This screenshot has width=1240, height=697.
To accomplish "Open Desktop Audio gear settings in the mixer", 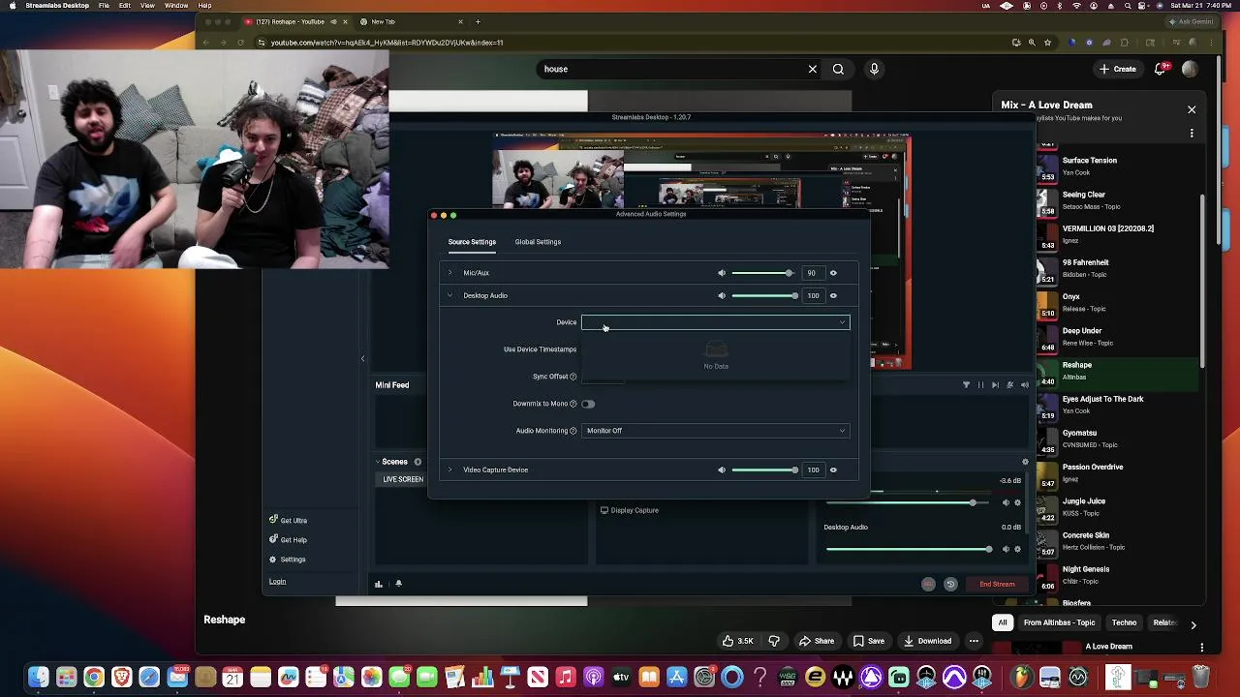I will tap(1017, 549).
